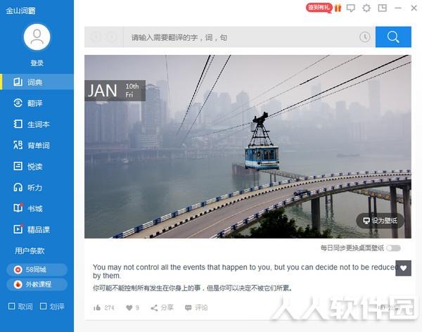Image resolution: width=422 pixels, height=332 pixels.
Task: Enable the 取词 checkbox
Action: coord(20,306)
